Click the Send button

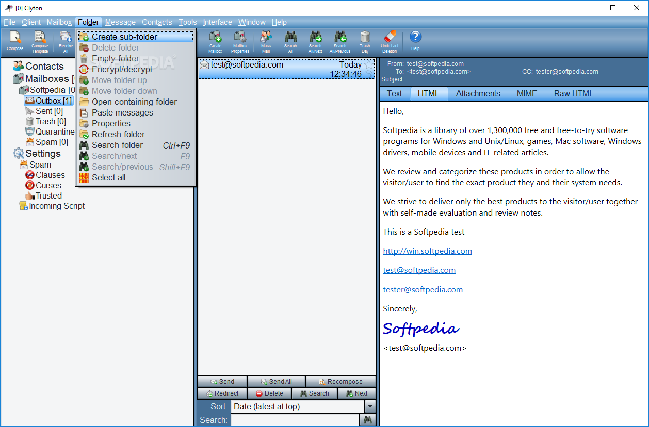coord(222,382)
